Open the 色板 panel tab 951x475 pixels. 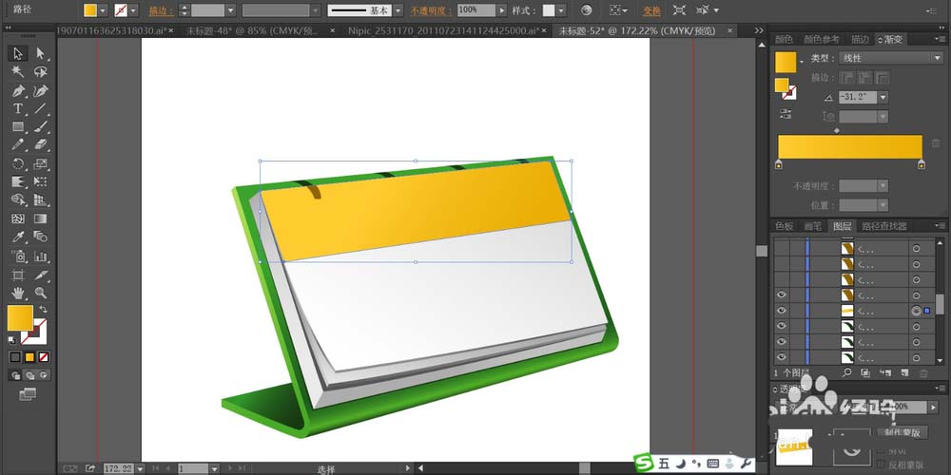(785, 226)
